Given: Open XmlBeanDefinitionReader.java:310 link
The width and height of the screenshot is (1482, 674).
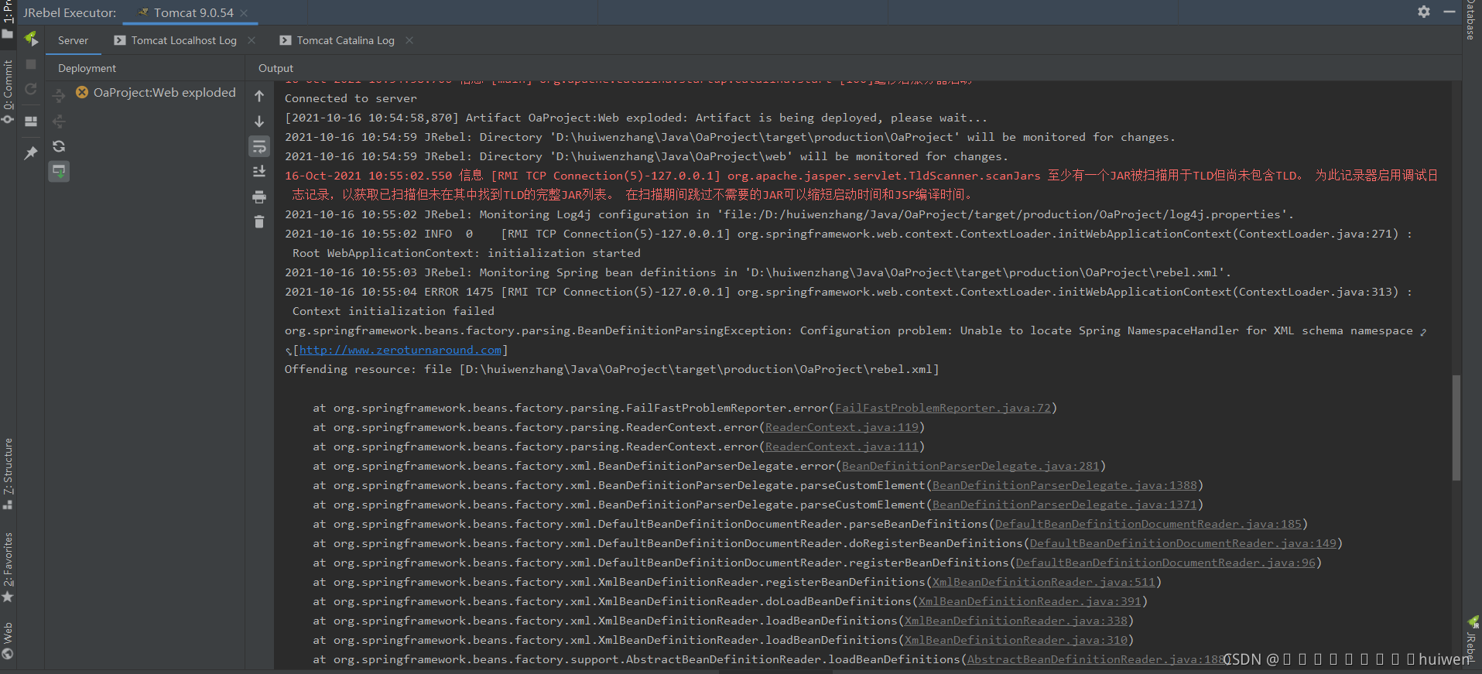Looking at the screenshot, I should (x=1015, y=640).
